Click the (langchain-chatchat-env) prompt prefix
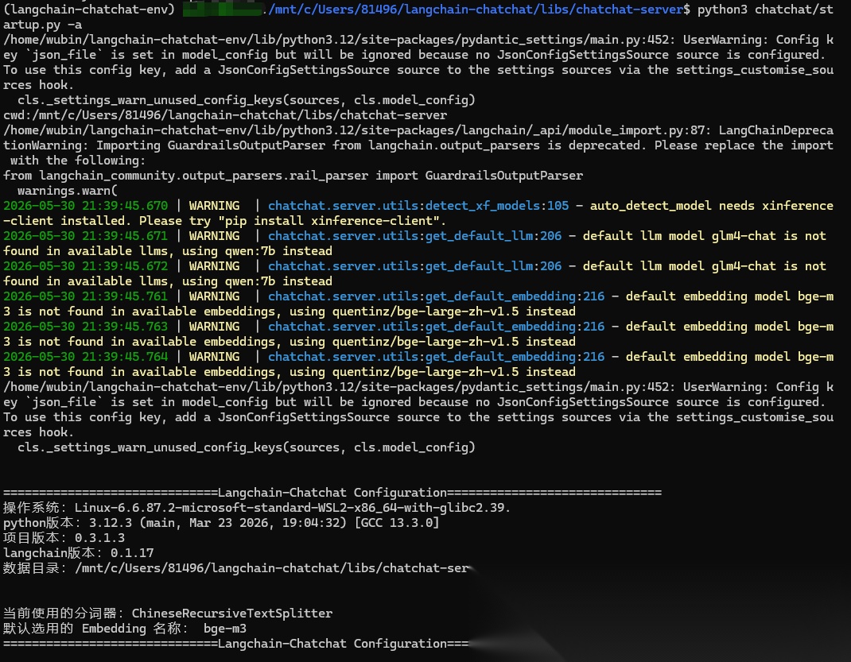 pyautogui.click(x=89, y=10)
